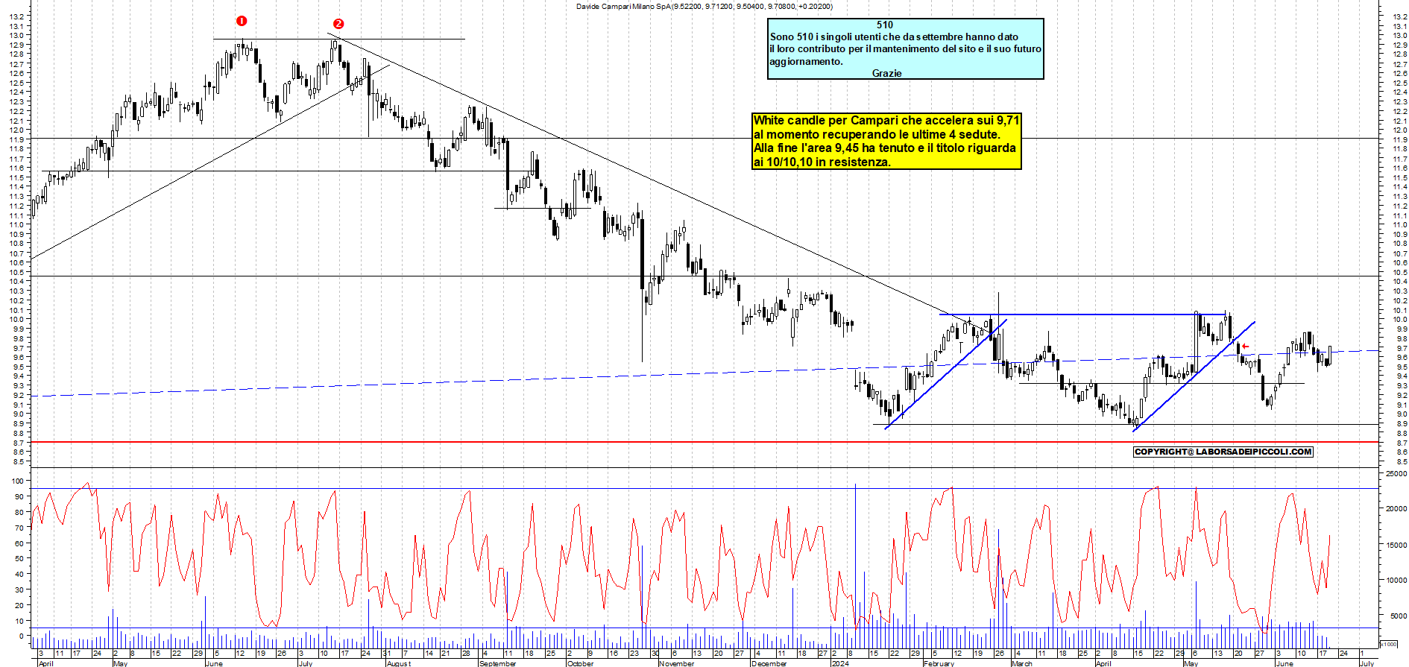Click the red circled number 2 peak marker

point(338,24)
